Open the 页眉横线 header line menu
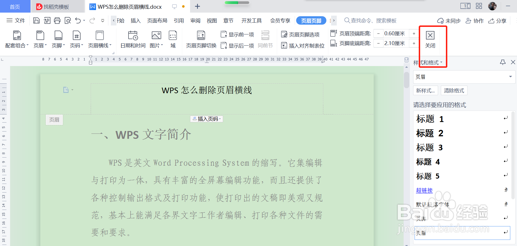This screenshot has width=517, height=246. click(100, 39)
